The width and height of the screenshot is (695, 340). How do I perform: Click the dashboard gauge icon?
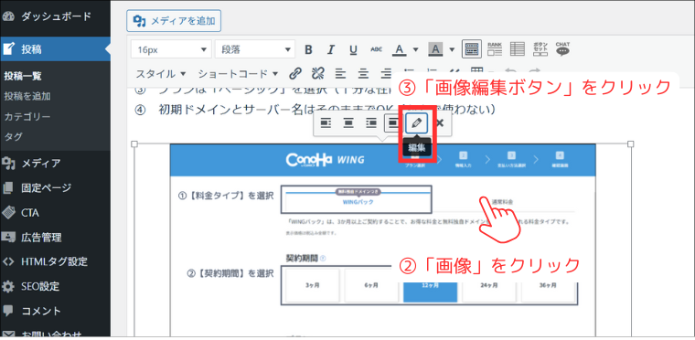(8, 16)
